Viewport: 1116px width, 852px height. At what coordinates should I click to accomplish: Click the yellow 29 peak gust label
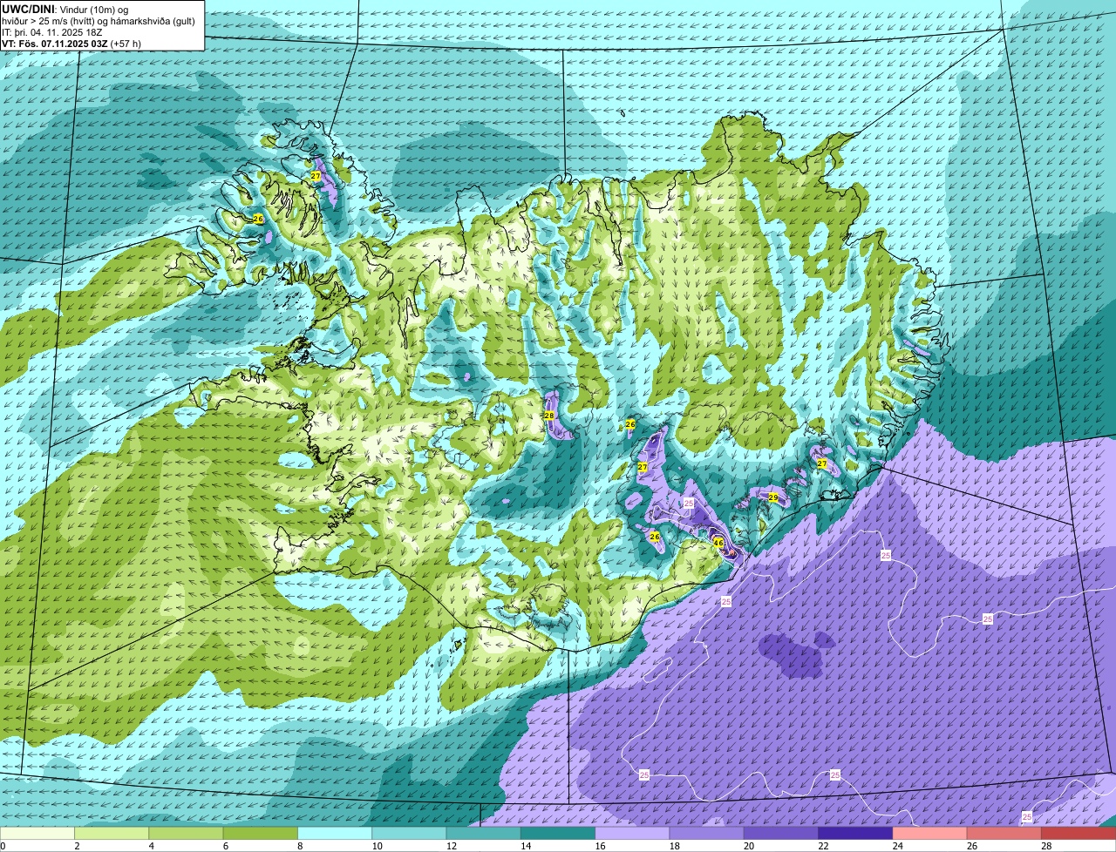point(773,497)
